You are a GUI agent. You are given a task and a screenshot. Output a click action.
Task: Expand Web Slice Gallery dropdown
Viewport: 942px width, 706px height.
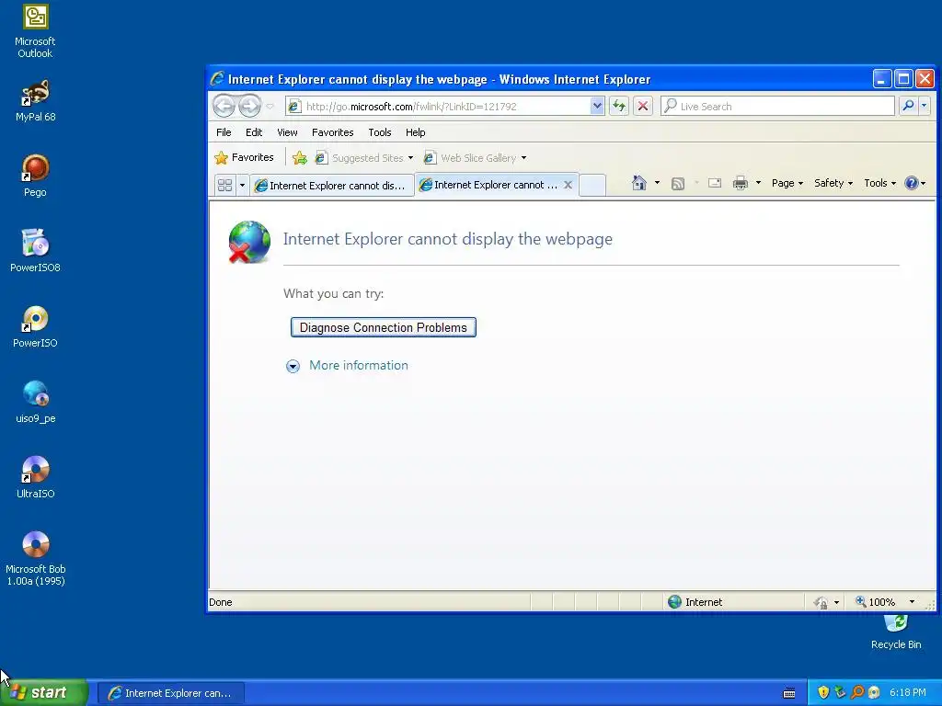click(523, 158)
